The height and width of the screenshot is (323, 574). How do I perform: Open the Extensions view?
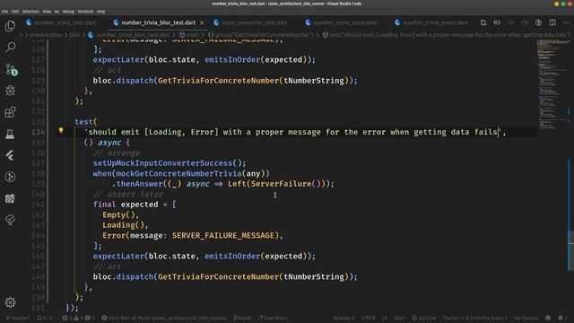click(x=10, y=112)
